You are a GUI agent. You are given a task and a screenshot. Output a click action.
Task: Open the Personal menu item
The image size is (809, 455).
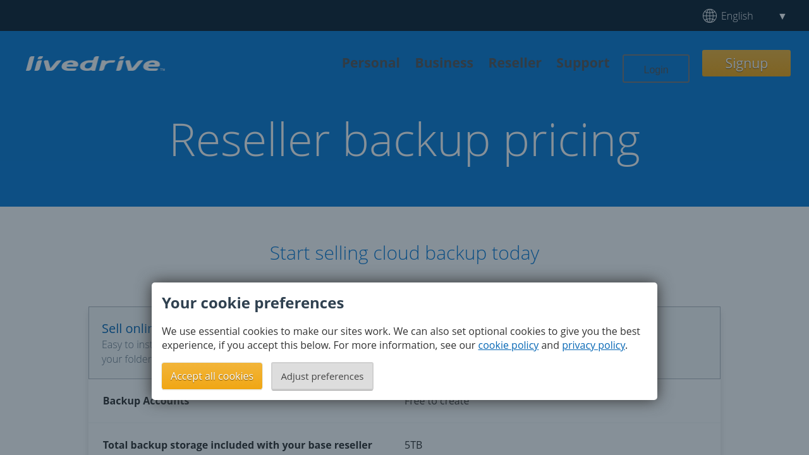pyautogui.click(x=370, y=63)
